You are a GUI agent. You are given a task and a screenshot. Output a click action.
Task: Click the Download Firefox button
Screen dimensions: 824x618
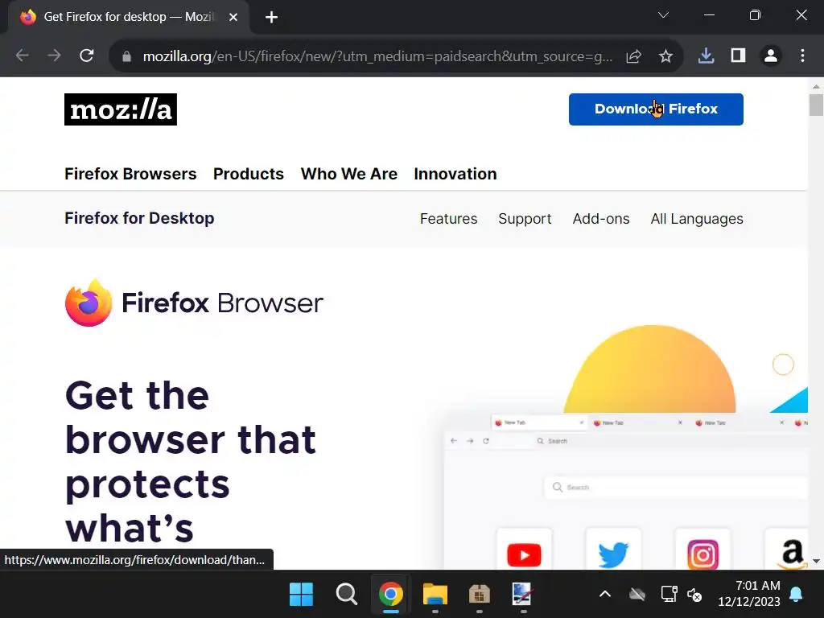656,109
